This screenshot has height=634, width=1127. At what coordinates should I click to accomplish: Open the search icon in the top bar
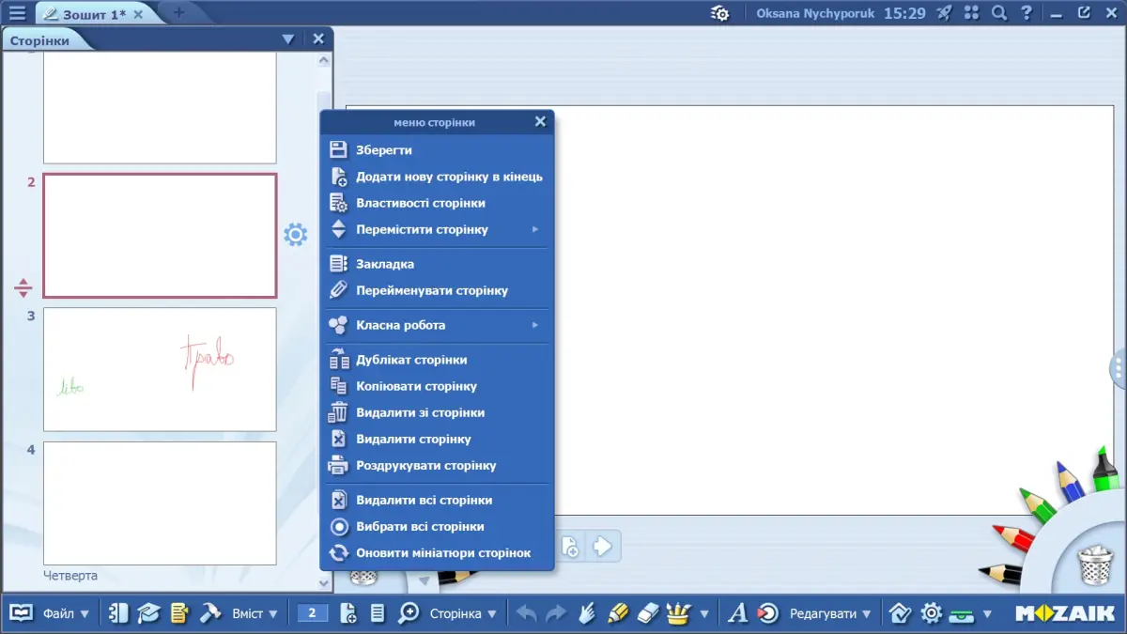point(999,13)
